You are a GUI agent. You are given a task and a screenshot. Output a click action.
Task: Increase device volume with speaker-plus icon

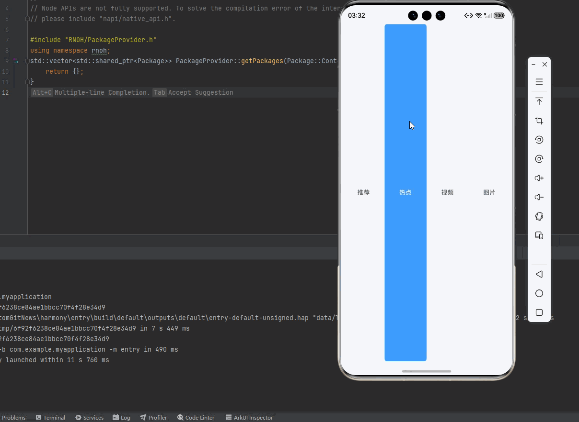tap(539, 178)
